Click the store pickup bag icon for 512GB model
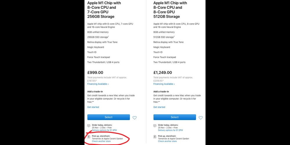This screenshot has height=145, width=290. [x=155, y=137]
